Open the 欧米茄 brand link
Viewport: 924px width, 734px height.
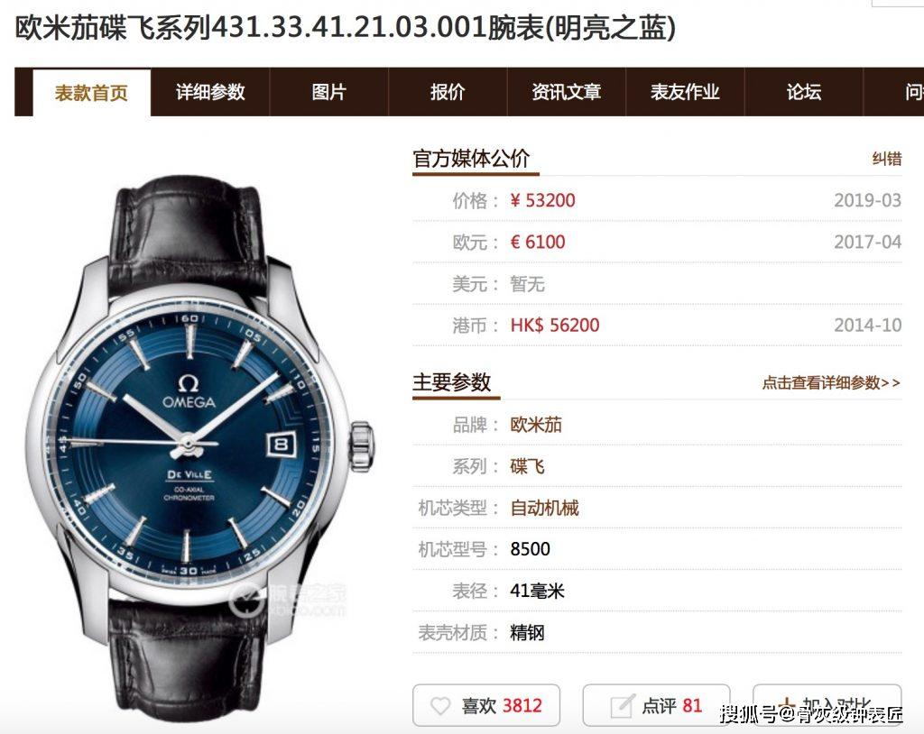536,425
